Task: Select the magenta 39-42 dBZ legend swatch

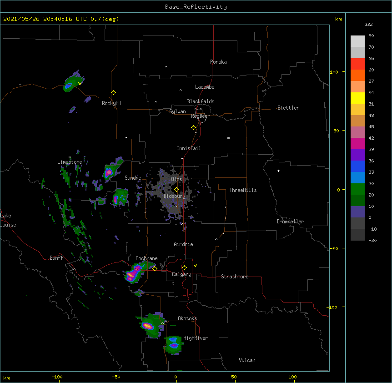Action: [357, 143]
